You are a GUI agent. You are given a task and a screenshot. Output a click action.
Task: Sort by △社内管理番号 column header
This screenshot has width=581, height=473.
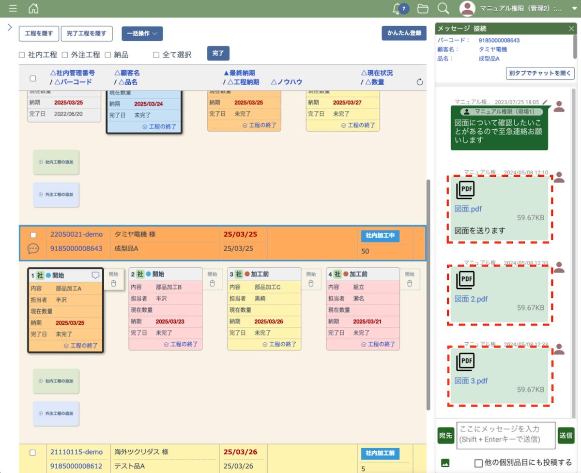[x=72, y=73]
